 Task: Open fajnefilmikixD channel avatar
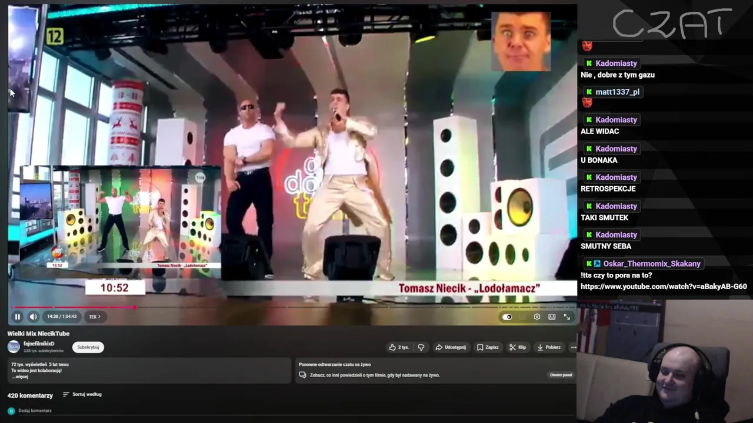pyautogui.click(x=14, y=347)
